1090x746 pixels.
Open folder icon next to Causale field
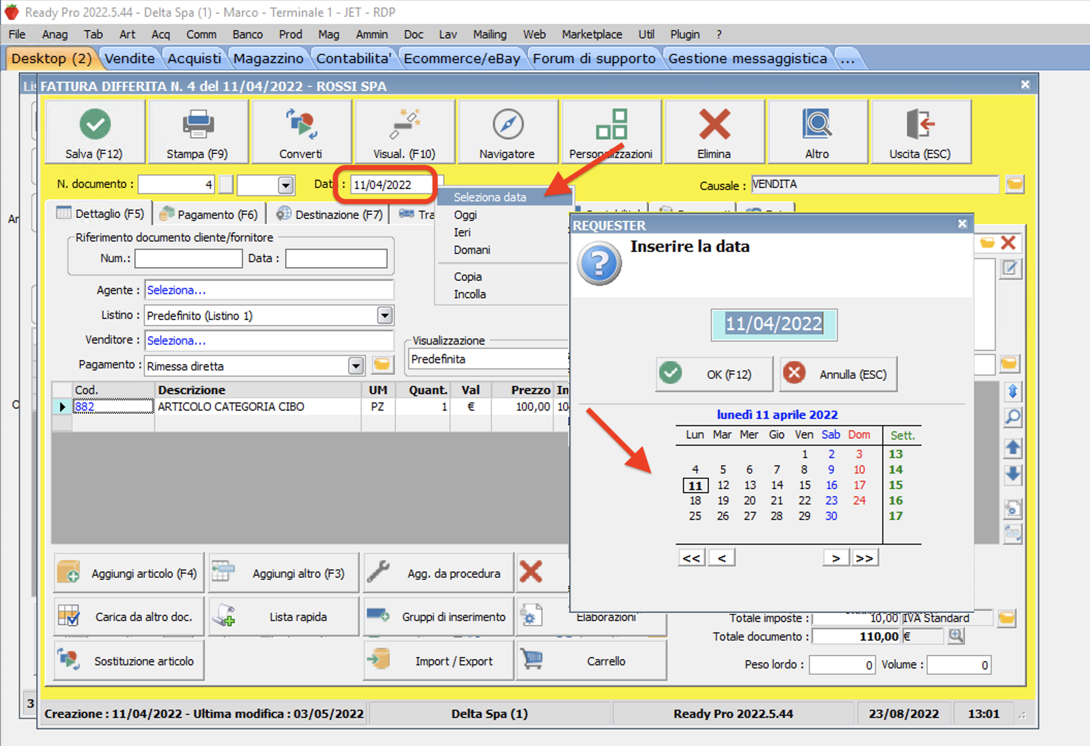pyautogui.click(x=1015, y=184)
